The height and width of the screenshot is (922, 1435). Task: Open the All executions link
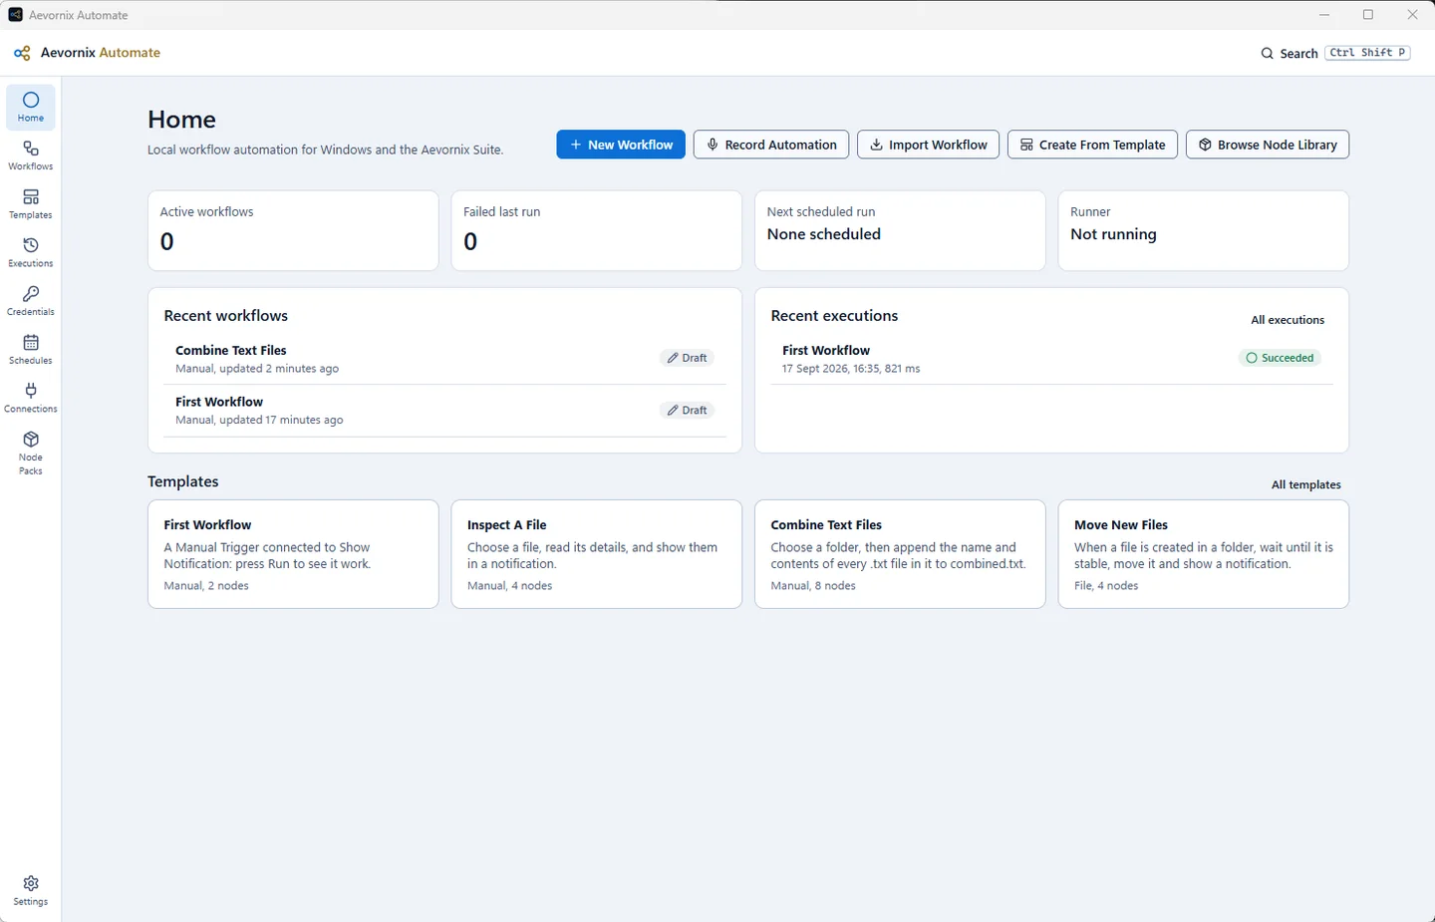[x=1288, y=320]
